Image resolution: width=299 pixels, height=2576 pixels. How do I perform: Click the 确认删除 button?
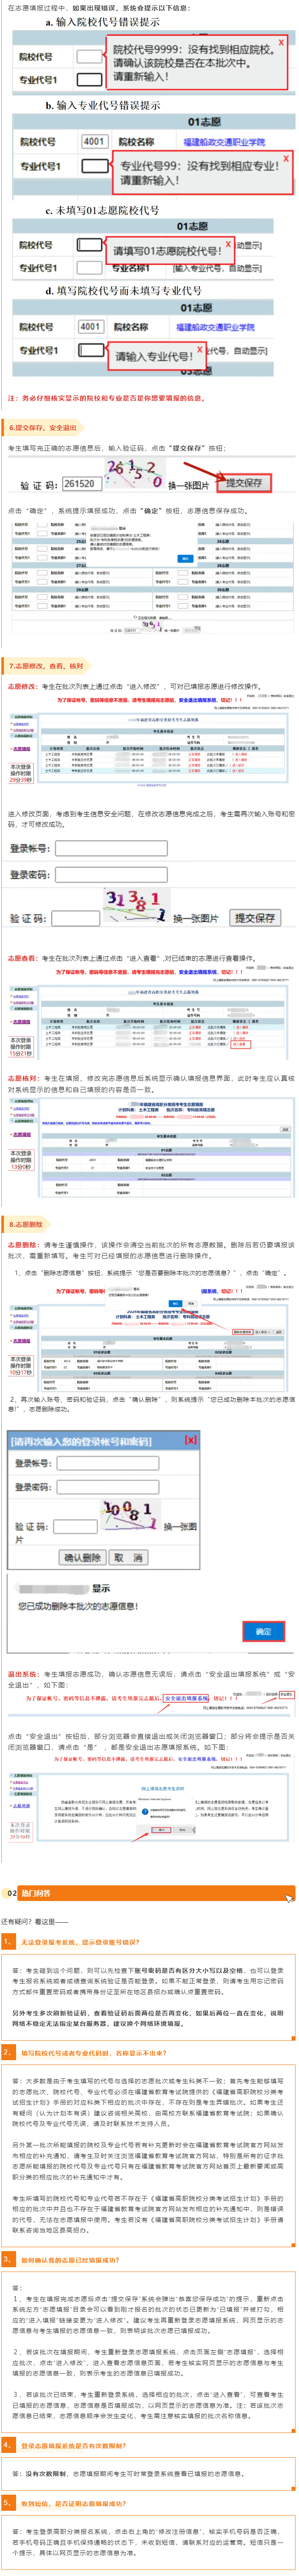tap(82, 1558)
